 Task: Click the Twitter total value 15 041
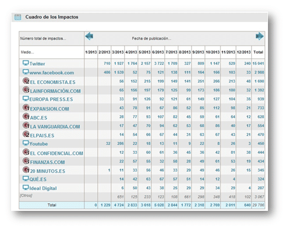(x=258, y=63)
